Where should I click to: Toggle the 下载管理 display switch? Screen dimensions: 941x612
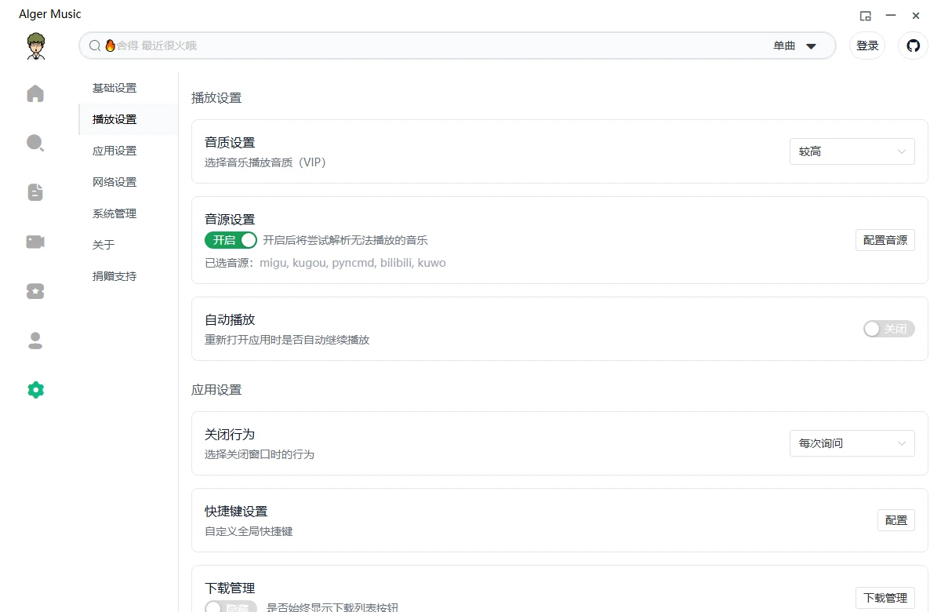tap(231, 607)
